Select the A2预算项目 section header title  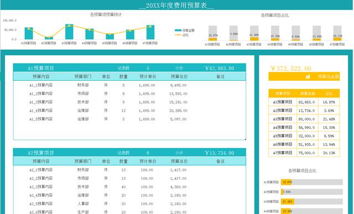41,153
